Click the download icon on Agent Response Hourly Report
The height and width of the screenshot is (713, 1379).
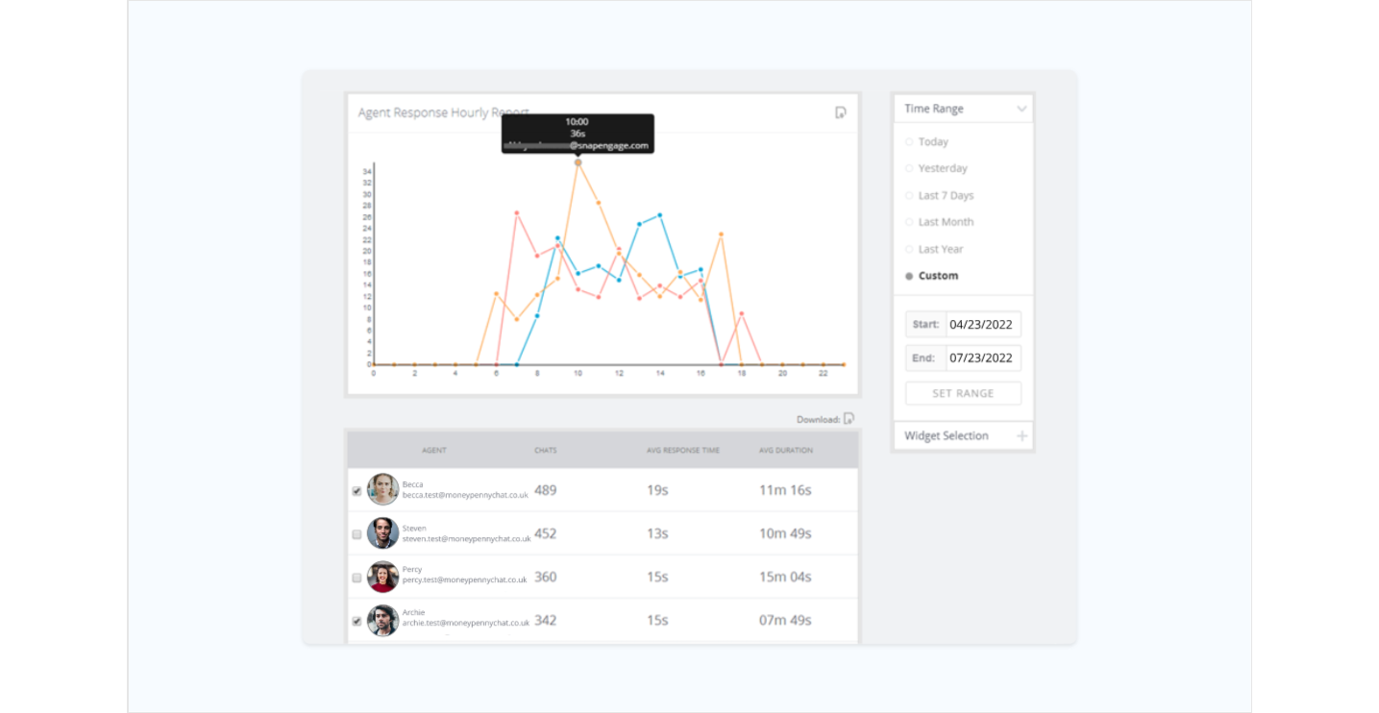pos(841,112)
